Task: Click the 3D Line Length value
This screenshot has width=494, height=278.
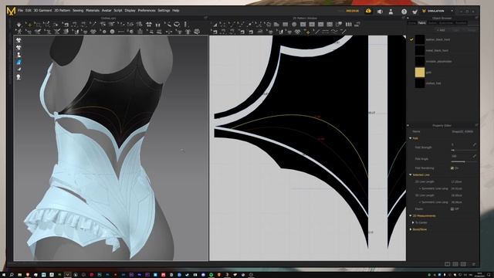Action: pyautogui.click(x=457, y=195)
